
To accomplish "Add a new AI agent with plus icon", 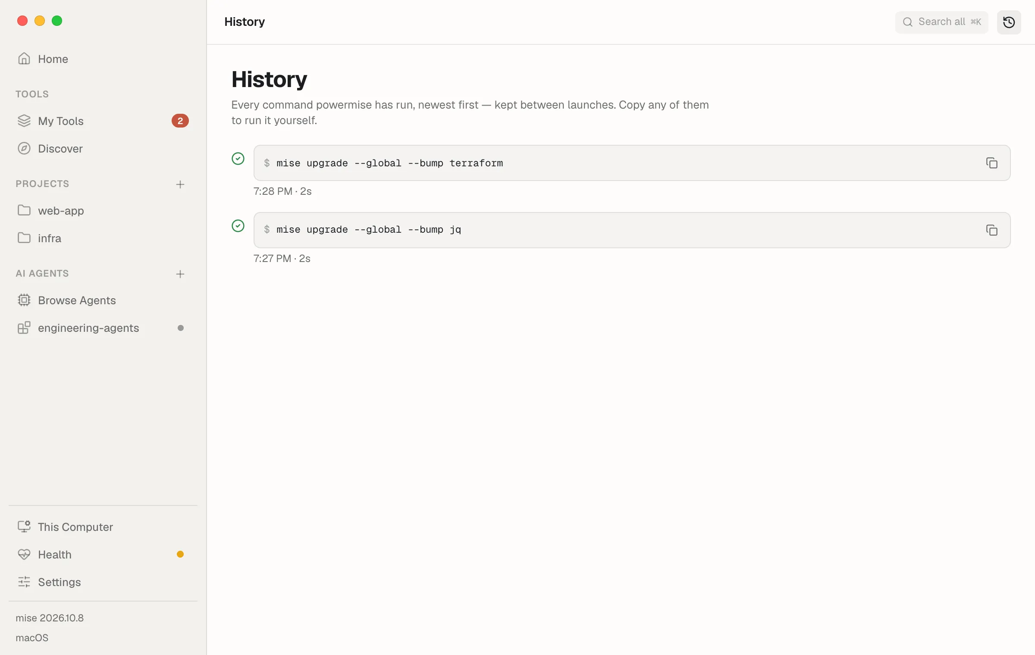I will [180, 274].
